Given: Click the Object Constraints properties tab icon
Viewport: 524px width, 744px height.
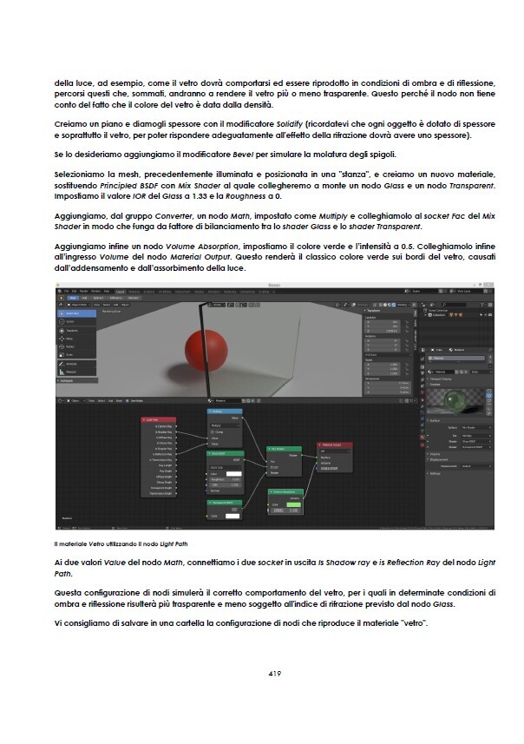Looking at the screenshot, I should pos(422,425).
